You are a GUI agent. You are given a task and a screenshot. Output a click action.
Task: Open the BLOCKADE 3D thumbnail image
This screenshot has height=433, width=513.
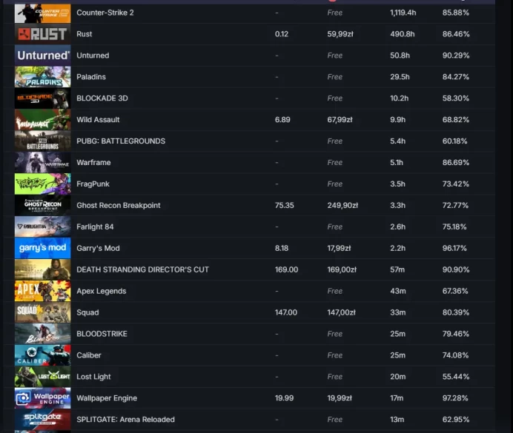pyautogui.click(x=42, y=98)
